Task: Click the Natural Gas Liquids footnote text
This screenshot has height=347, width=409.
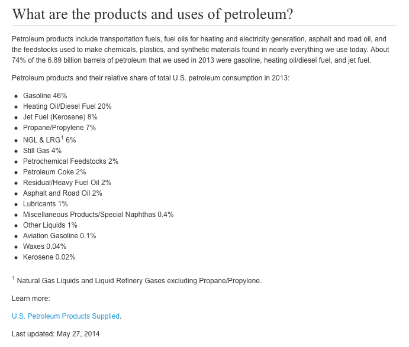Action: [139, 280]
